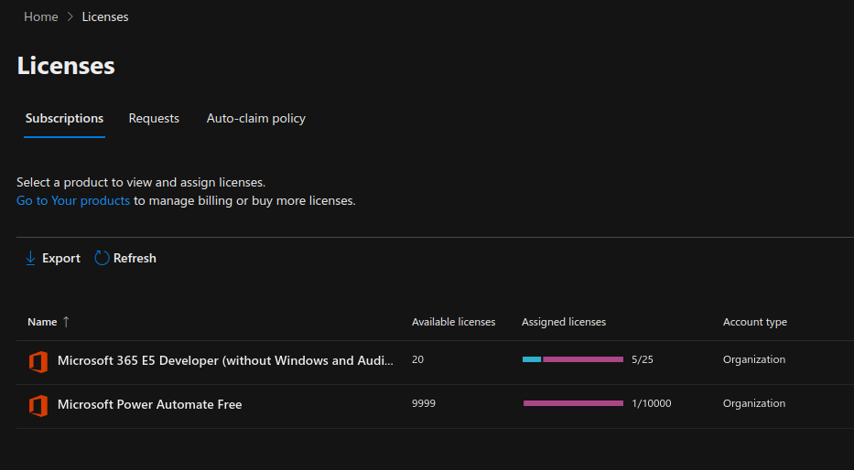
Task: Click the 1/10000 assigned count
Action: 652,403
